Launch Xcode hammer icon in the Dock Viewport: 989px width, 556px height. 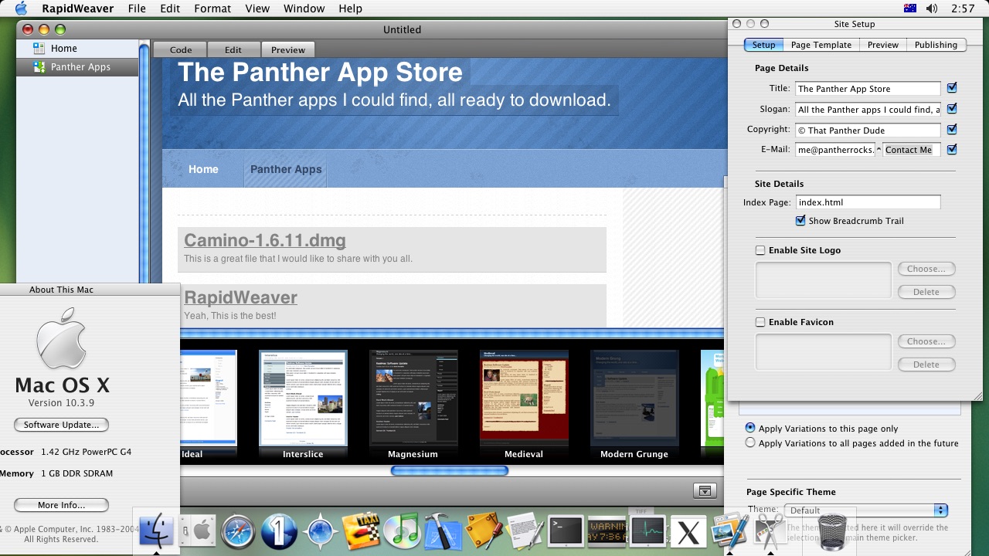[x=443, y=531]
